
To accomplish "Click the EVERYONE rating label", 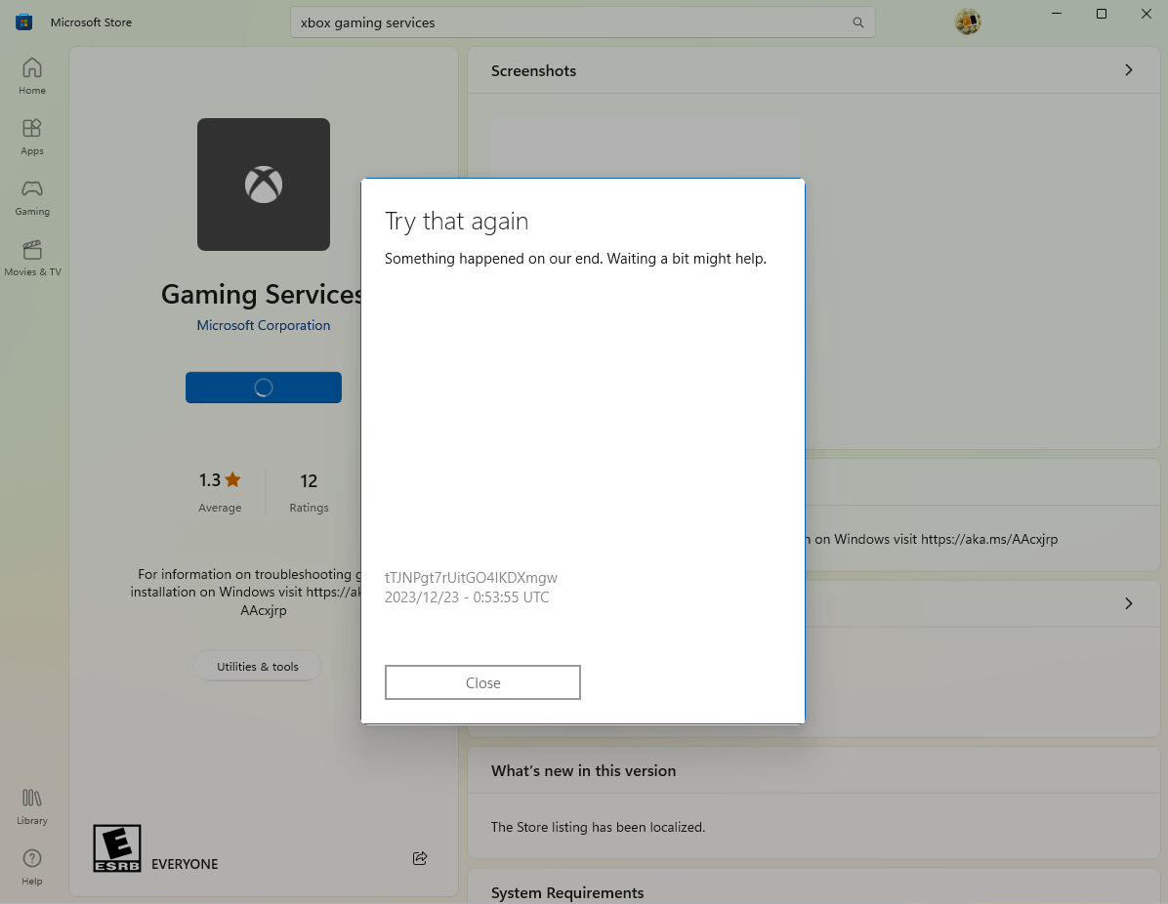I will click(x=185, y=864).
